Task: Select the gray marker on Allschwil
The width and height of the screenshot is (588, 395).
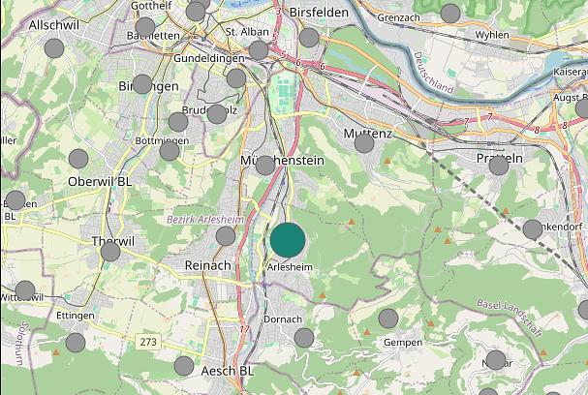Action: [54, 48]
